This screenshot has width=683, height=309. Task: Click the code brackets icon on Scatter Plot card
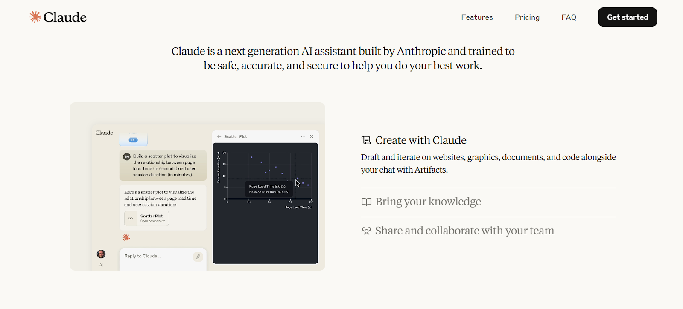click(x=131, y=218)
